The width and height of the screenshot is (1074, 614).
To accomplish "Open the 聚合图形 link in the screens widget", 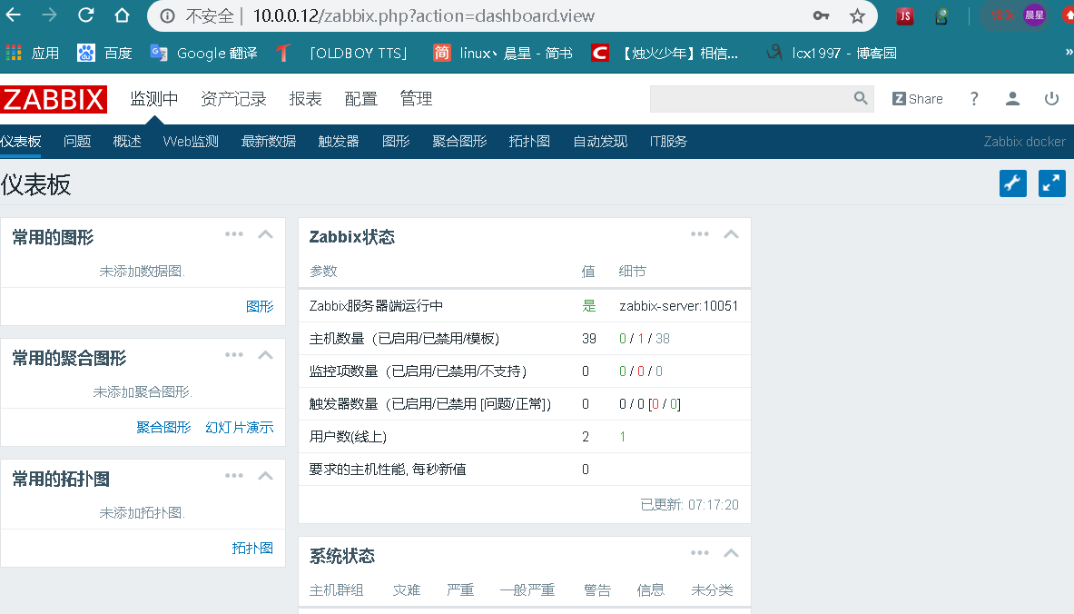I will pos(163,428).
